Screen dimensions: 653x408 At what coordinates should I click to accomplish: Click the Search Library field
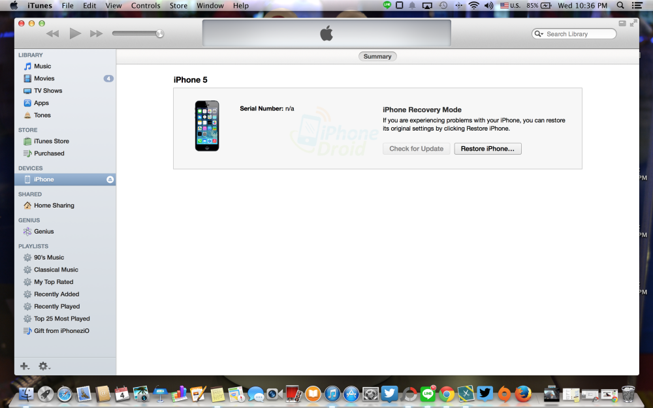tap(578, 34)
